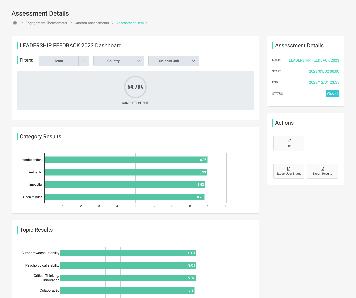Click the Edit button label

[289, 146]
